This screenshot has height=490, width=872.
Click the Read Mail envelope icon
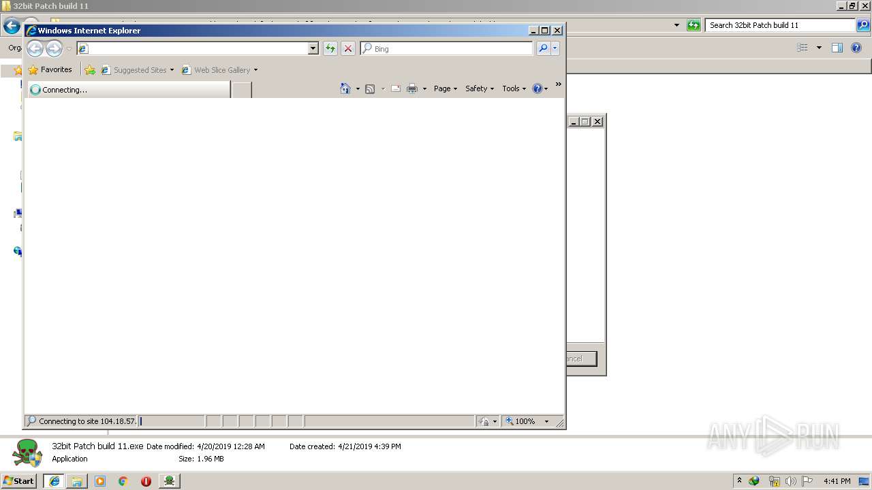pyautogui.click(x=396, y=88)
